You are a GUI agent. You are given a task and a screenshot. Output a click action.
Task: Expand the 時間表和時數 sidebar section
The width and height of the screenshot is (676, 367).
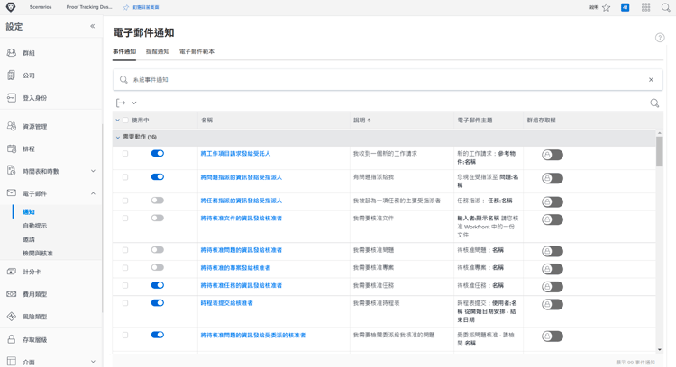click(93, 171)
